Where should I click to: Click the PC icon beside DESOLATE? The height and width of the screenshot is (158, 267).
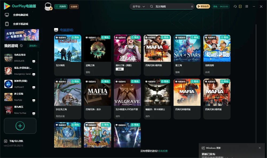pos(34,61)
